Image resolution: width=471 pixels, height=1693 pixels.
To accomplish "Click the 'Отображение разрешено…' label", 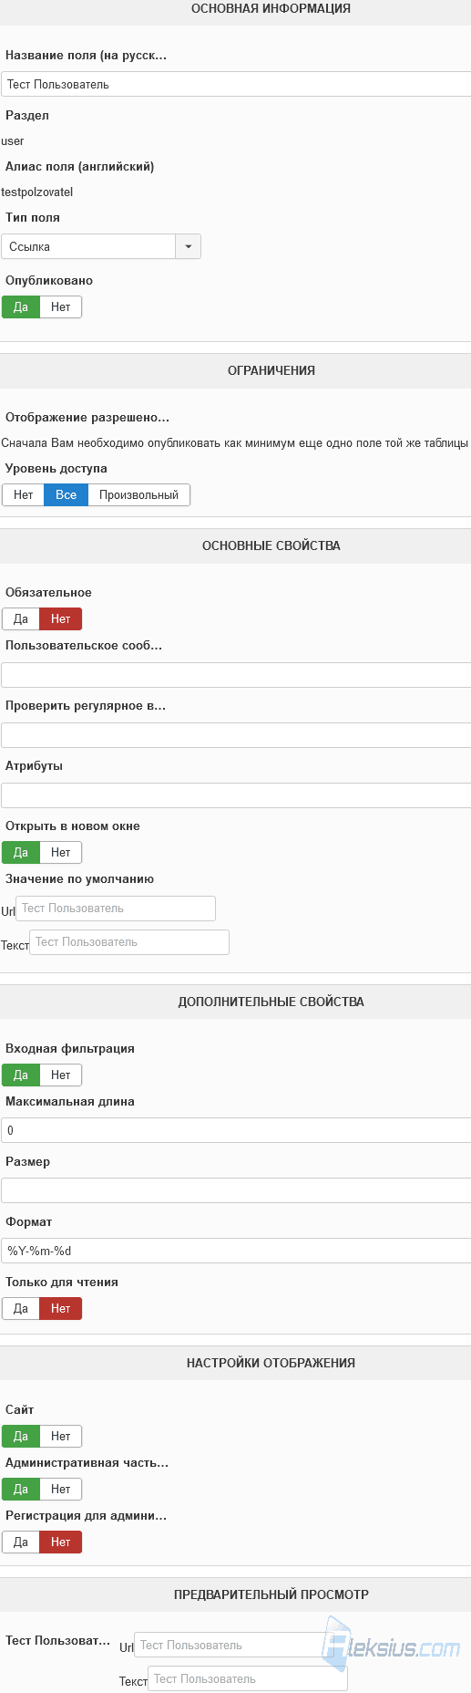I will tap(87, 418).
